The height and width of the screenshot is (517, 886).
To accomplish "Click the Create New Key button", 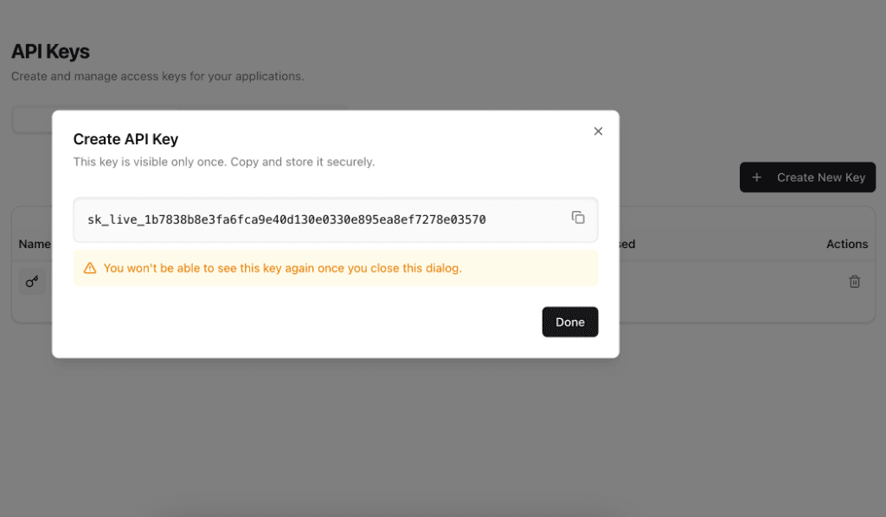I will pyautogui.click(x=807, y=176).
